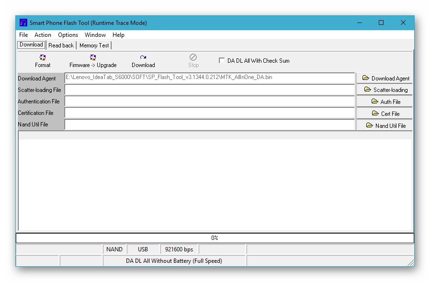Minimize the Flash Tool window
The image size is (430, 282).
(360, 23)
